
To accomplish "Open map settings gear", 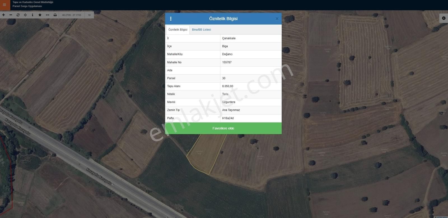I will pos(444,18).
